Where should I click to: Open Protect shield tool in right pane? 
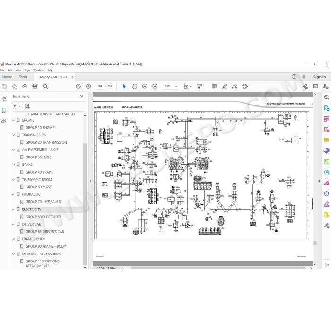(x=327, y=193)
